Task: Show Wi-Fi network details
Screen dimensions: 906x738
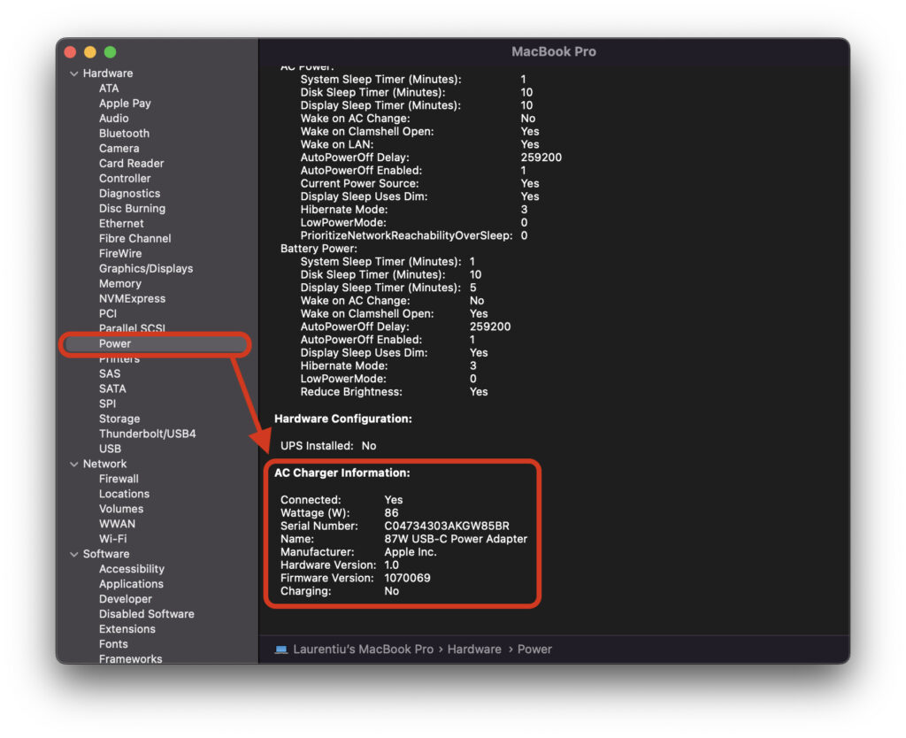Action: coord(112,539)
